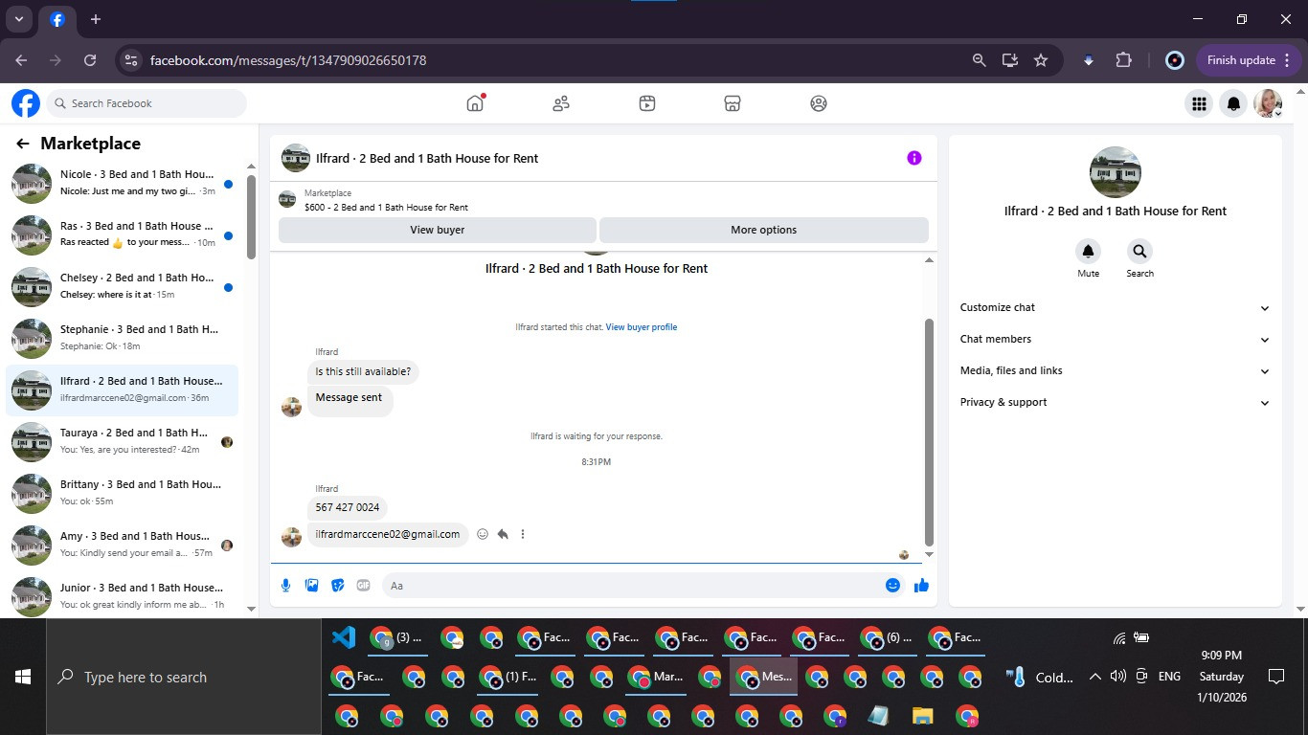
Task: Open browser extensions puzzle icon
Action: click(x=1124, y=59)
